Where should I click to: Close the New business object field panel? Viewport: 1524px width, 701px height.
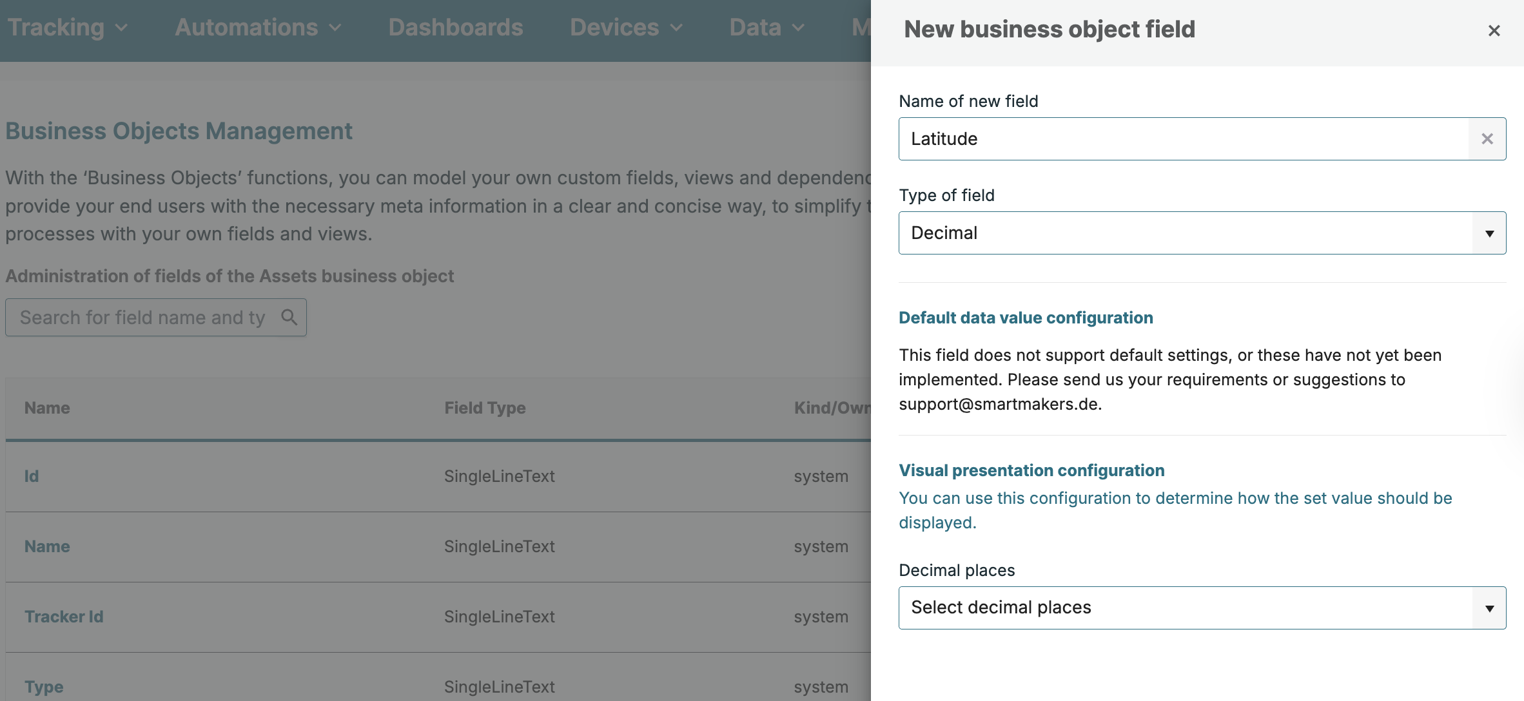tap(1494, 30)
